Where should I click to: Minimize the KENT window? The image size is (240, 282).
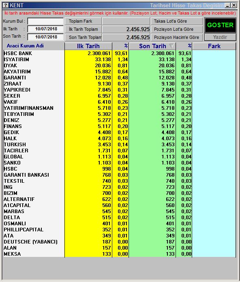[227, 5]
